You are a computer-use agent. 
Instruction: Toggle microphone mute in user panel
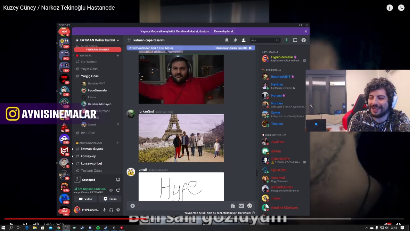(104, 210)
